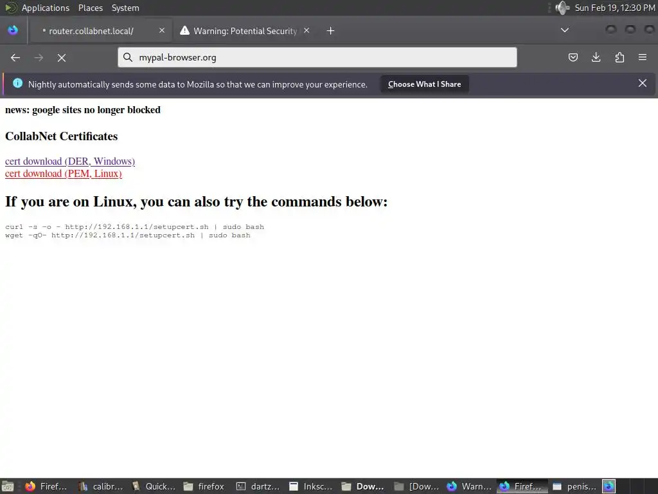
Task: Open the Downloads panel arrow icon
Action: click(596, 57)
